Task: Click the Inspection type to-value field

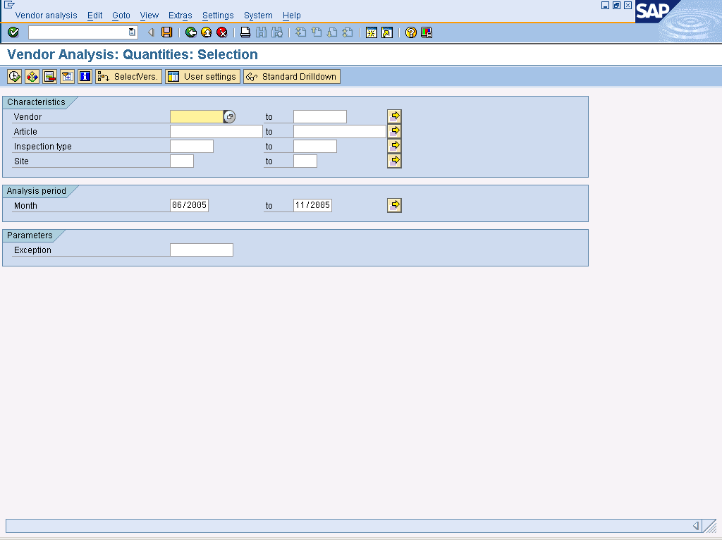Action: point(315,147)
